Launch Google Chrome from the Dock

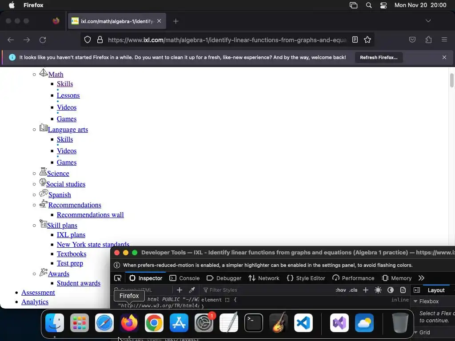154,323
